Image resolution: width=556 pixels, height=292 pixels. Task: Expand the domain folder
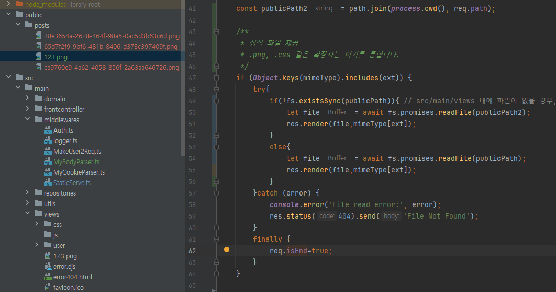tap(27, 98)
